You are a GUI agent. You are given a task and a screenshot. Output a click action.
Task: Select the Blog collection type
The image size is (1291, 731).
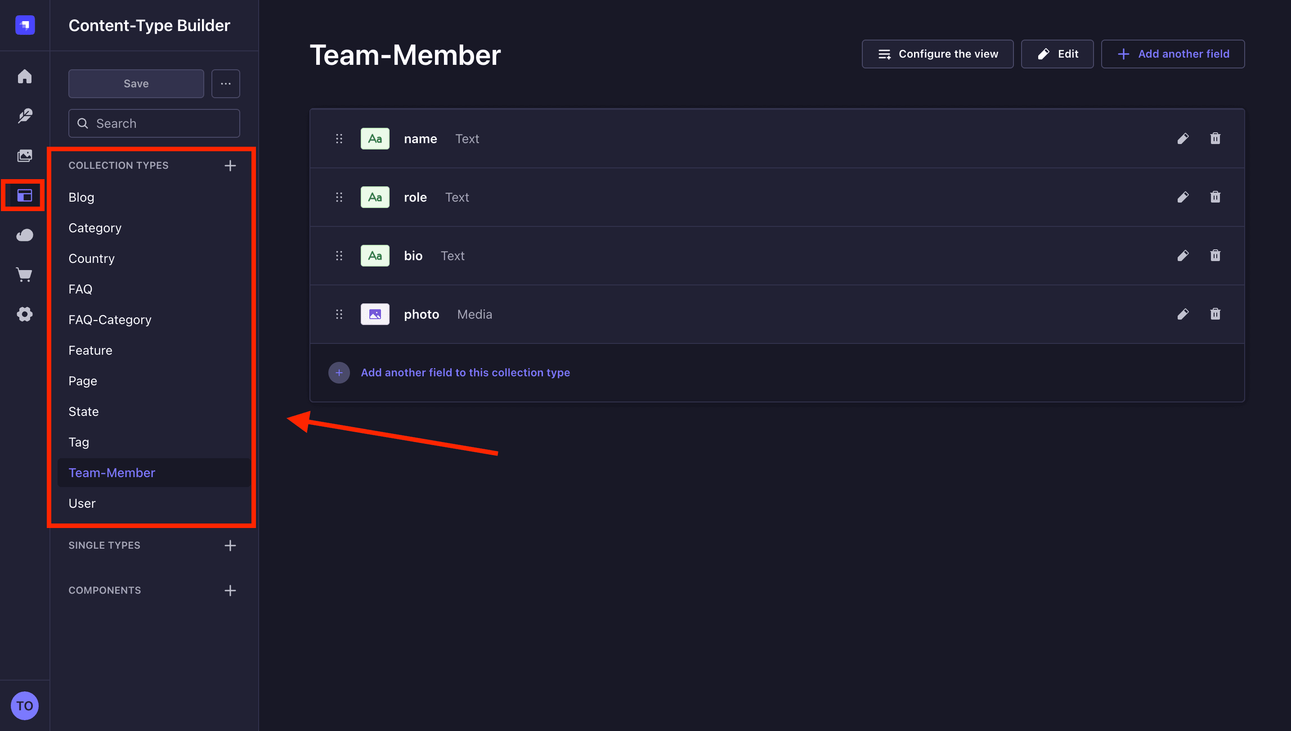click(x=81, y=197)
